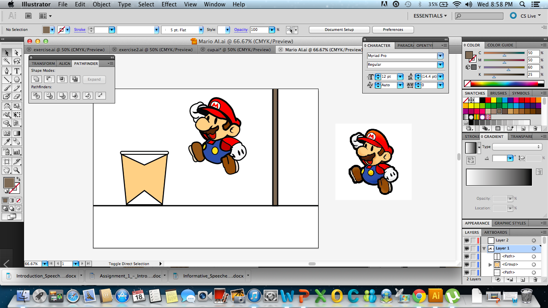Click the CS Live button
The width and height of the screenshot is (548, 308).
pos(525,16)
